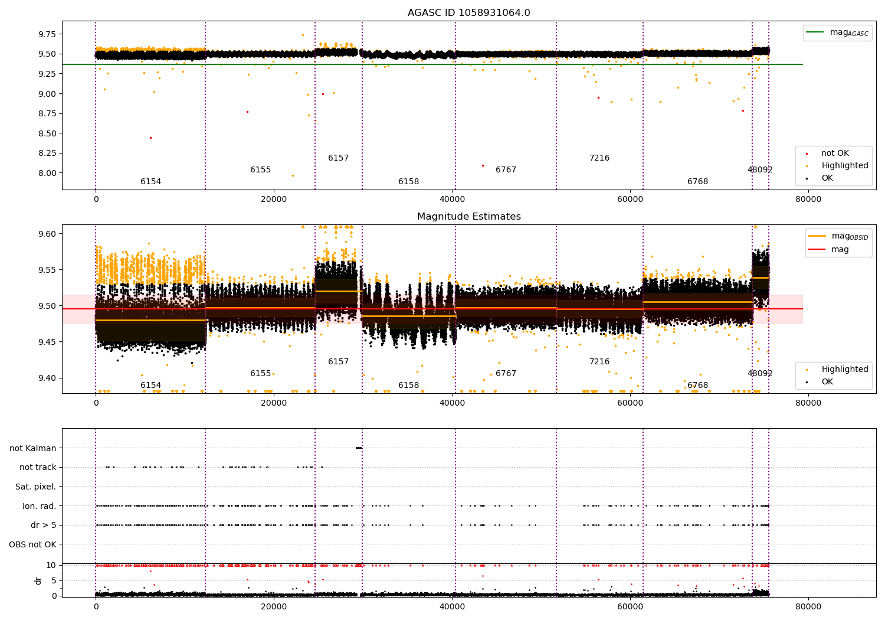Click the title 'AGASC ID 1058931064.0'
This screenshot has height=620, width=885.
pyautogui.click(x=468, y=13)
